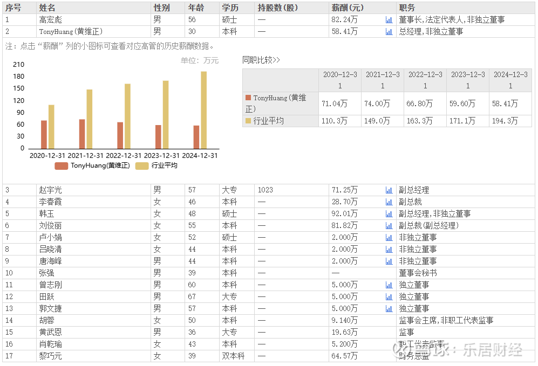The width and height of the screenshot is (538, 366).
Task: Click 2021-12-31 column header in comparison table
Action: (x=383, y=80)
